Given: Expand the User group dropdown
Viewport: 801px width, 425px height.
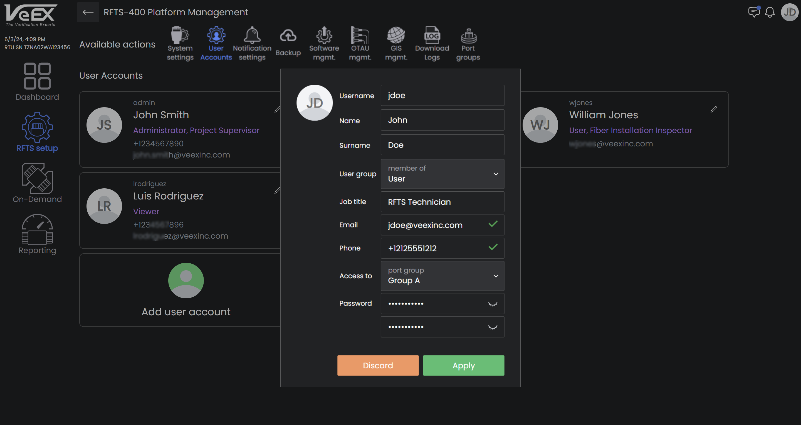Looking at the screenshot, I should (496, 174).
